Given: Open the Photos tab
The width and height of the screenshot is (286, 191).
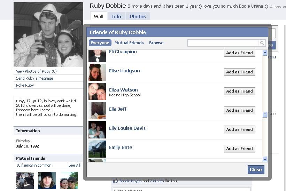Looking at the screenshot, I should [x=138, y=16].
